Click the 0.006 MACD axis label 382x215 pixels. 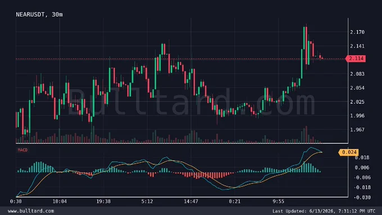362,167
